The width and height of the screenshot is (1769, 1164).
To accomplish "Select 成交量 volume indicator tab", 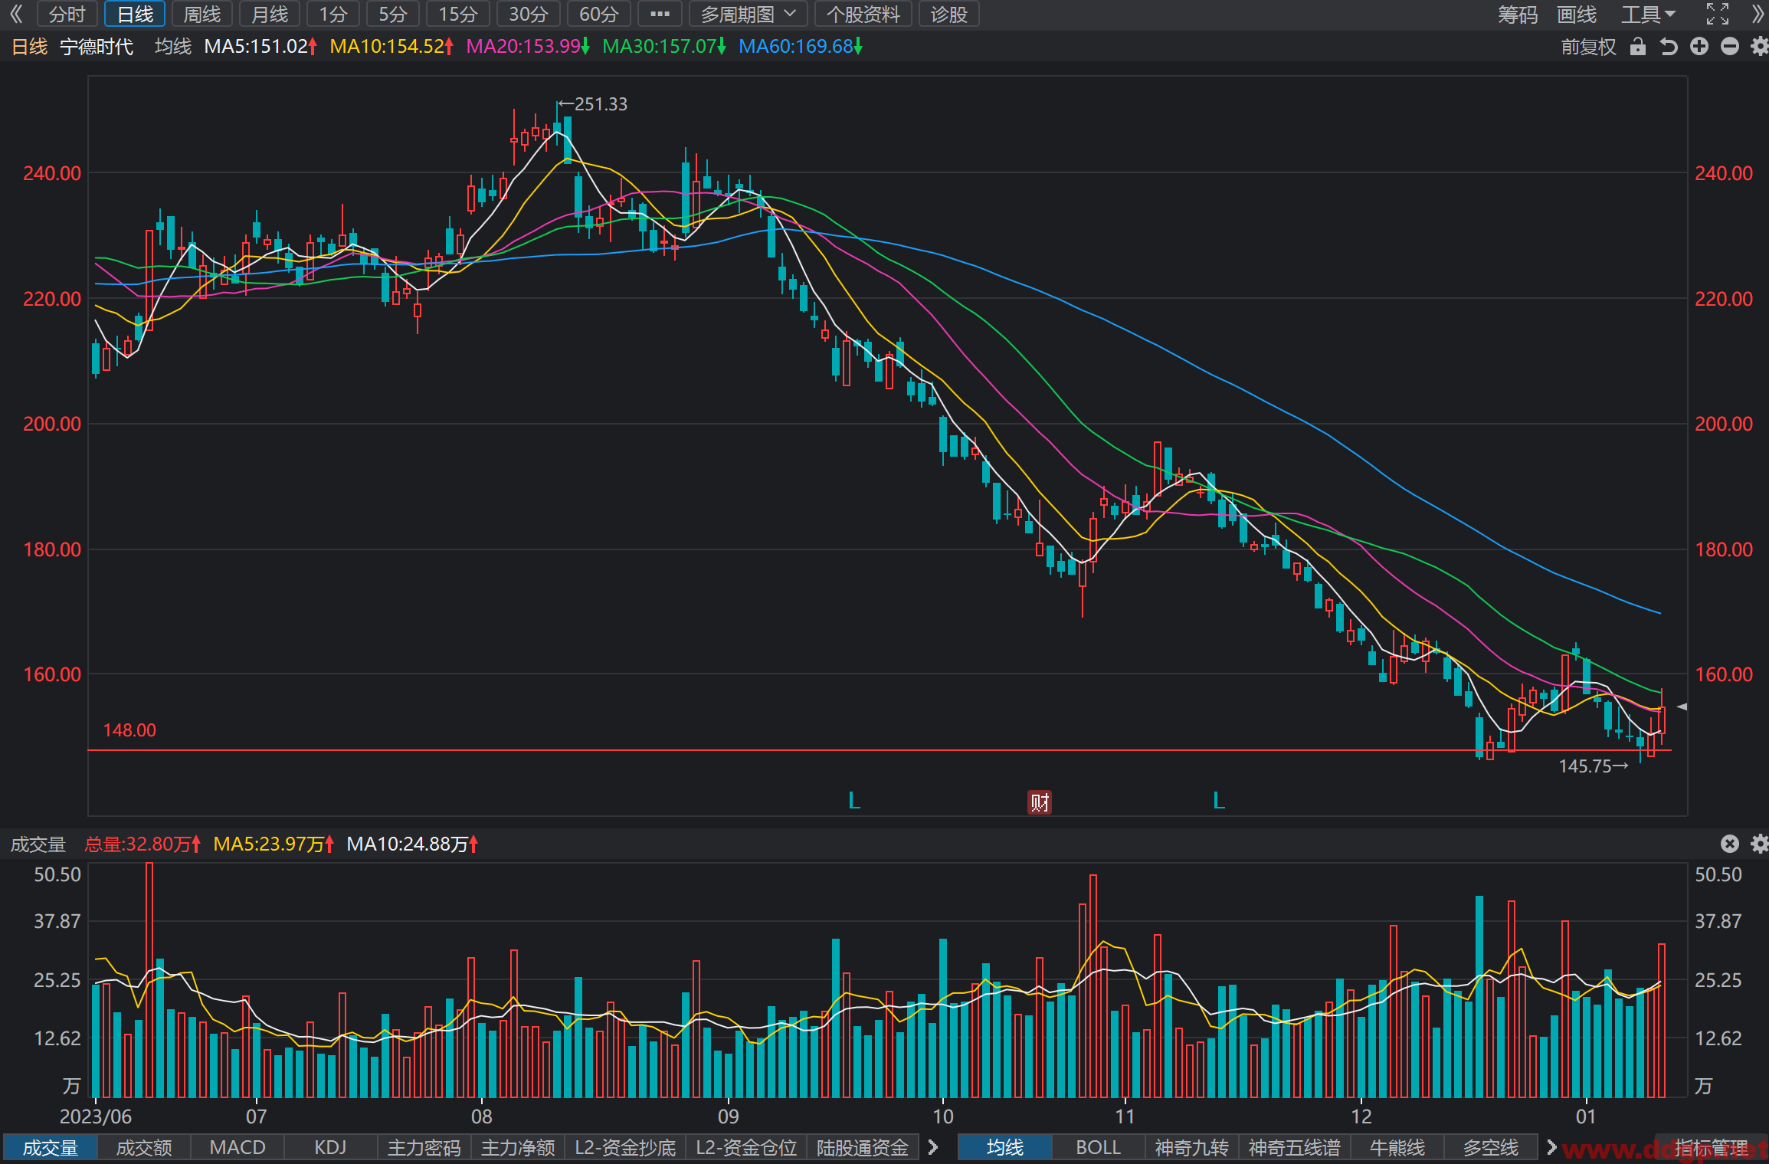I will pyautogui.click(x=51, y=1147).
